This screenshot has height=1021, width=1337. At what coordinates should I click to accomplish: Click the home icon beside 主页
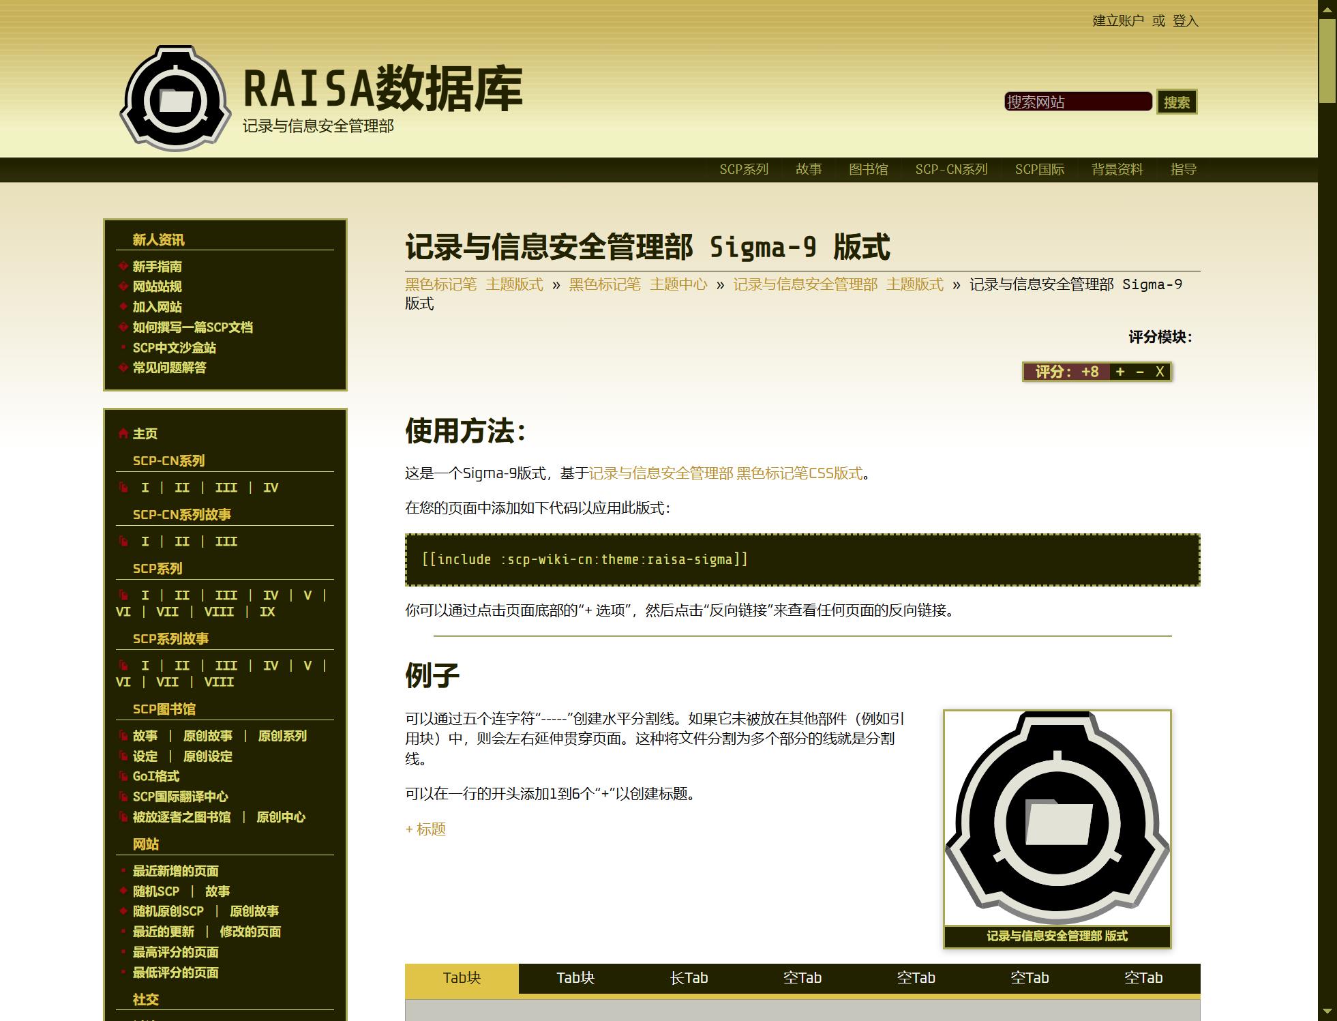click(123, 434)
